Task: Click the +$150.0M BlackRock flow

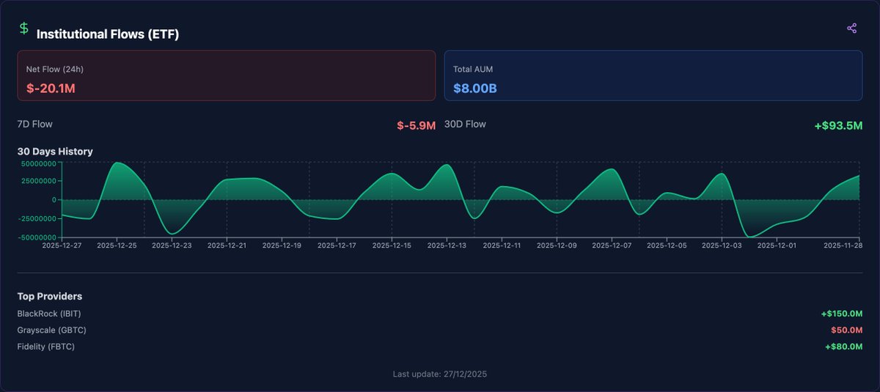Action: [842, 314]
